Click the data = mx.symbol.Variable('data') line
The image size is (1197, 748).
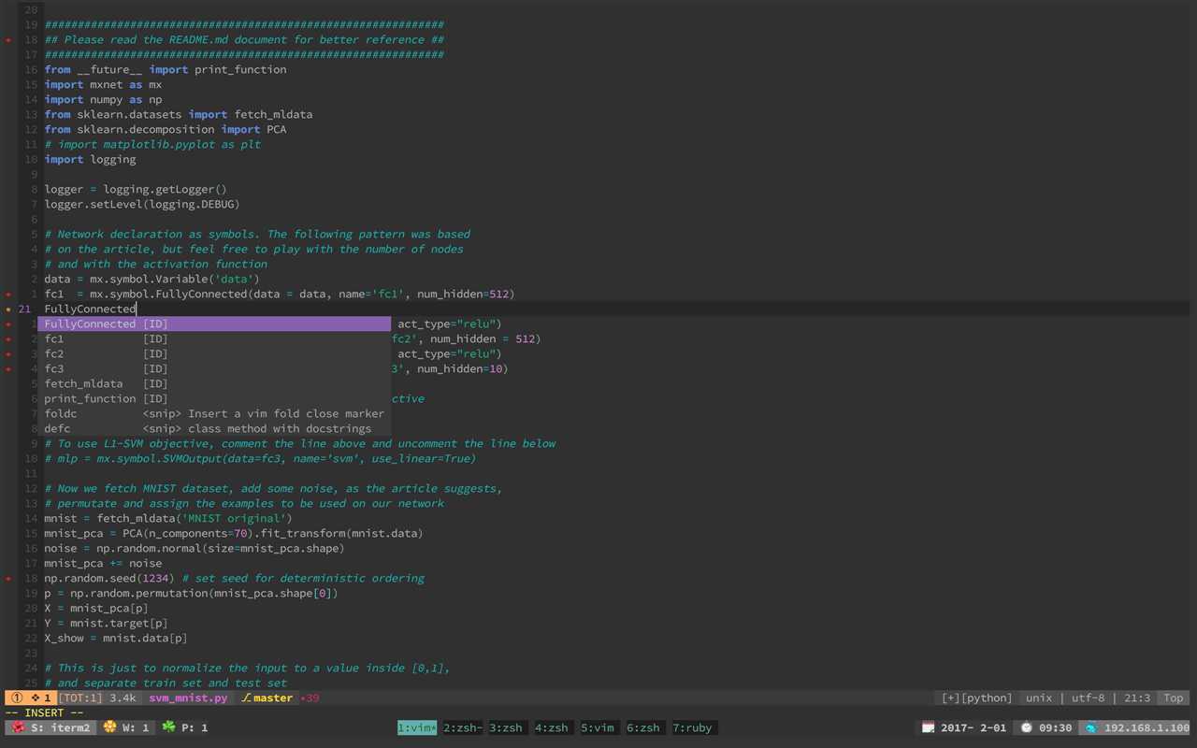tap(151, 279)
